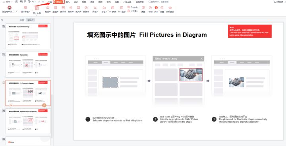Click the print icon in quick access bar
This screenshot has width=286, height=146.
25,2
